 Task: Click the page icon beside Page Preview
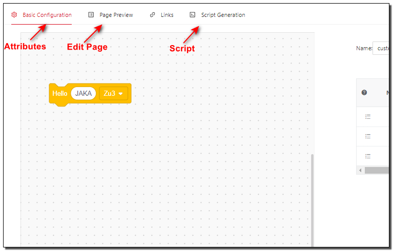point(91,15)
